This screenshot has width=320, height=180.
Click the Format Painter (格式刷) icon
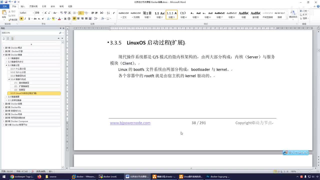(x=13, y=20)
